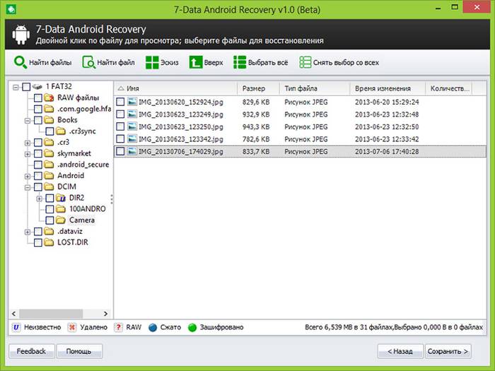Viewport: 495px width, 371px height.
Task: Check the box for IMG_20130623_123249.jpg
Action: (120, 114)
